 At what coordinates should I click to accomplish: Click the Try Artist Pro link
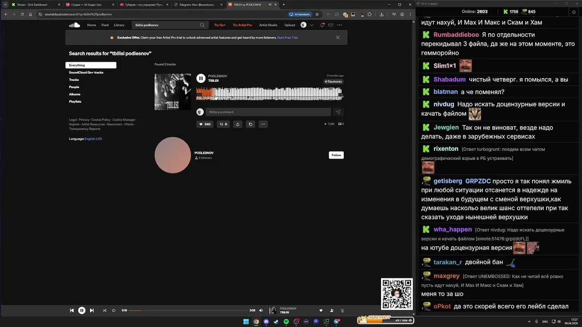(x=242, y=25)
